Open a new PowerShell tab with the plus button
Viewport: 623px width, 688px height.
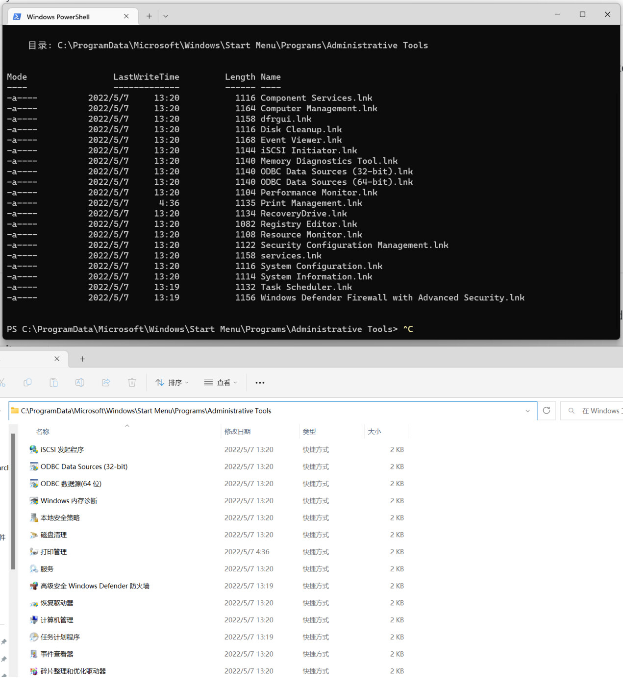149,16
